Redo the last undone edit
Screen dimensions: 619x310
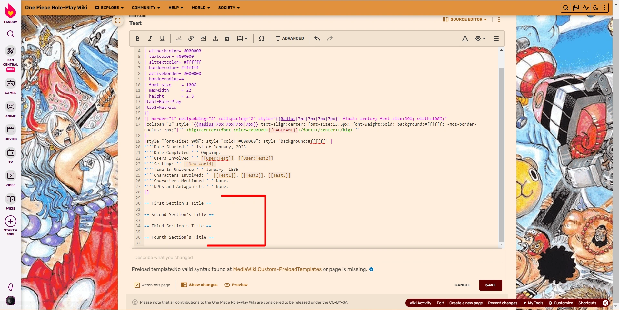coord(330,38)
